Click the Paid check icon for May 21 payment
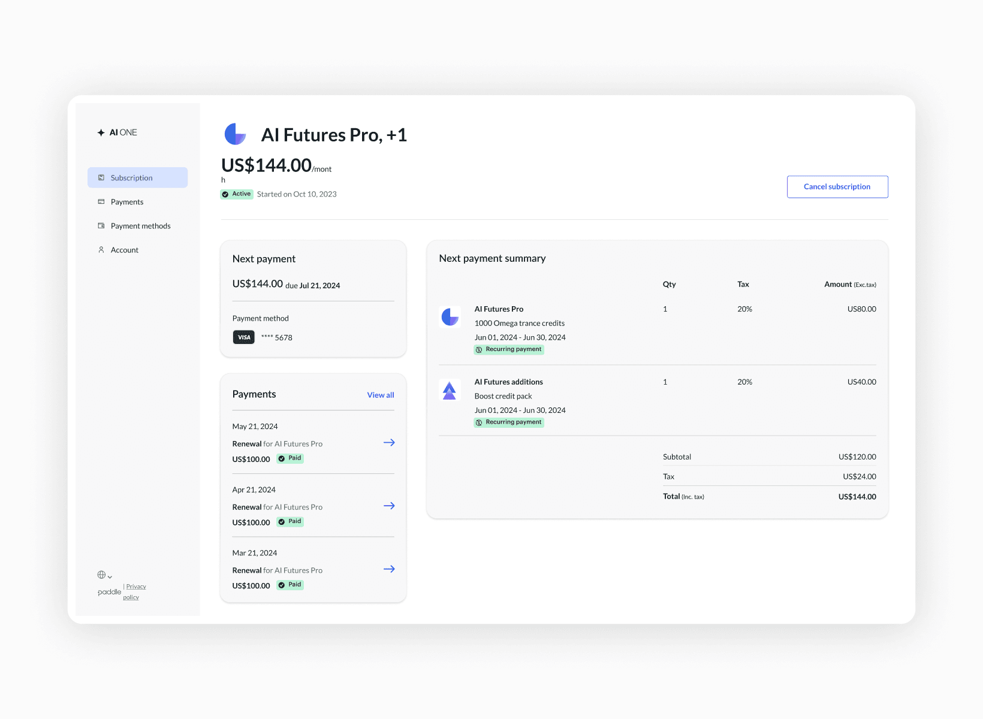This screenshot has height=719, width=983. [x=282, y=458]
